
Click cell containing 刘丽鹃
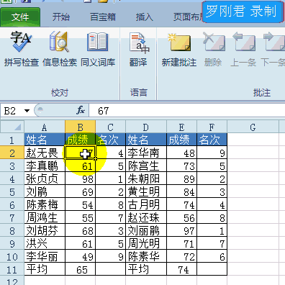[x=146, y=230]
